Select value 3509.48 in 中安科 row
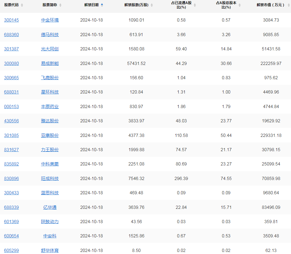Screen dimensions: 291x254 click(271, 236)
